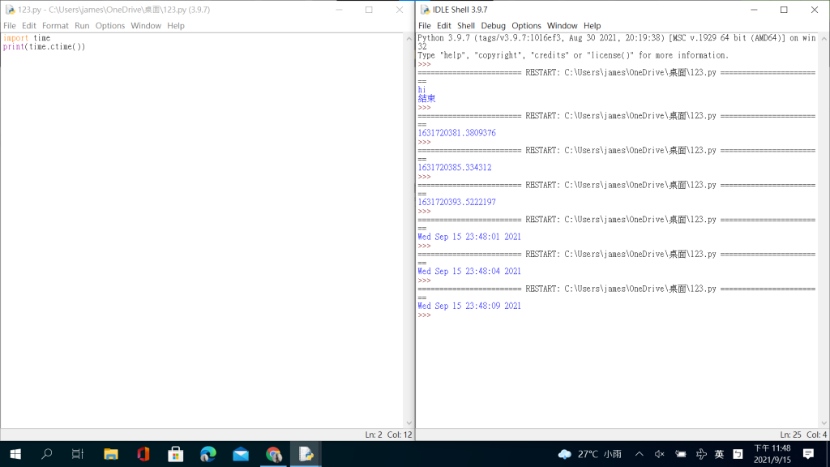Minimize the IDLE Shell window
This screenshot has width=830, height=467.
tap(754, 10)
